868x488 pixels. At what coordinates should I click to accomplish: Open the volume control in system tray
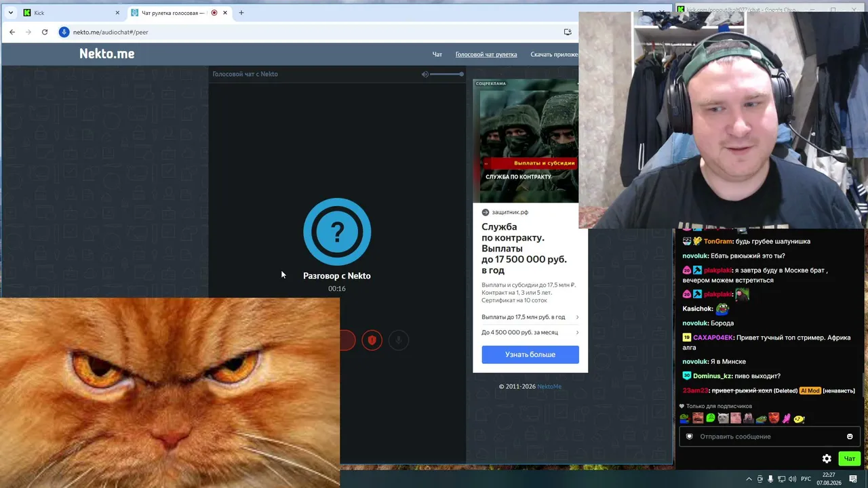[792, 479]
